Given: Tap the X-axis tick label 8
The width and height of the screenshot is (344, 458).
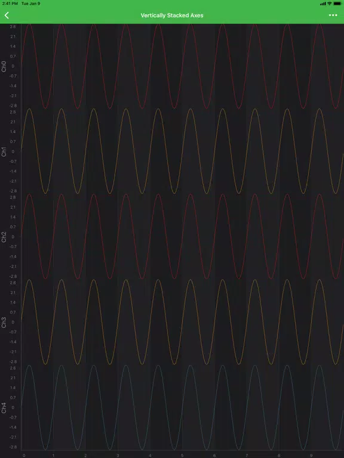Looking at the screenshot, I should coord(279,456).
